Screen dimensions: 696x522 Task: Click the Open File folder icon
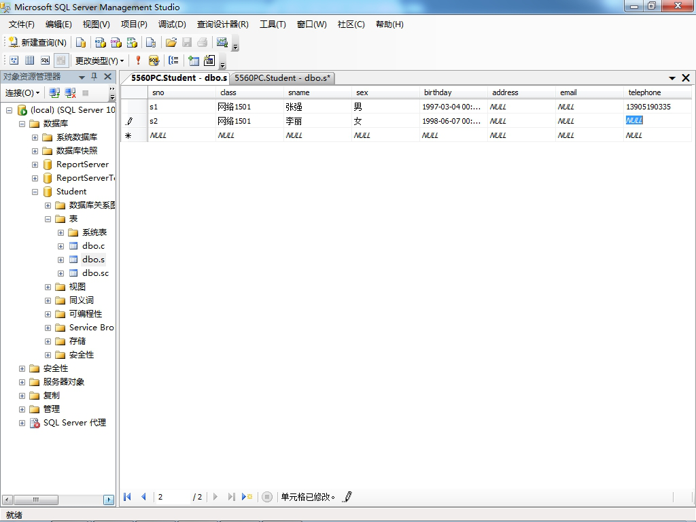(171, 42)
